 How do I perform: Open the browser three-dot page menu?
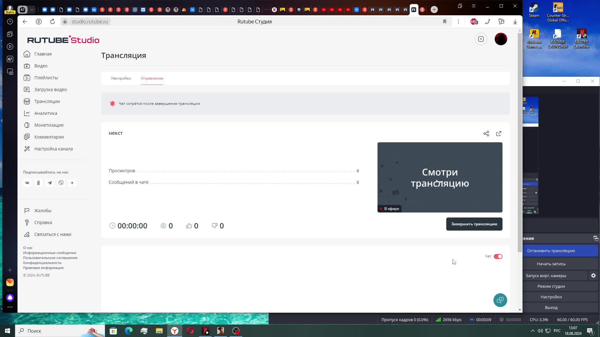click(458, 22)
